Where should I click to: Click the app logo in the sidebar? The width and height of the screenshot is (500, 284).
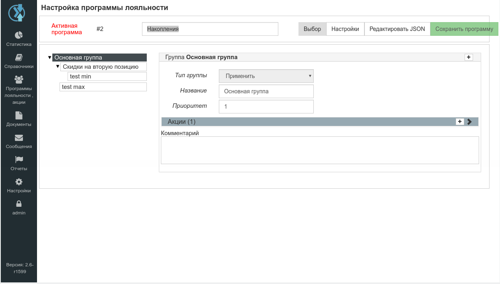click(x=17, y=13)
